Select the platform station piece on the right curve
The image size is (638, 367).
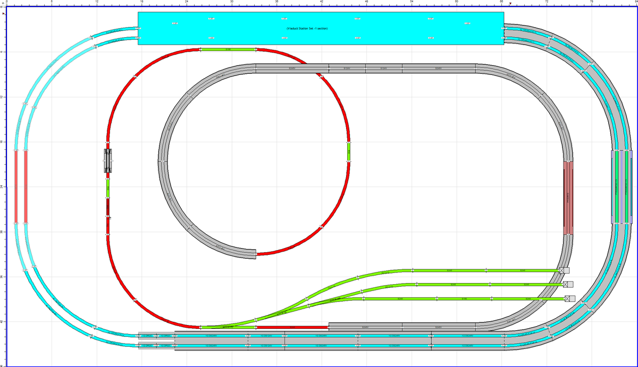click(x=622, y=187)
